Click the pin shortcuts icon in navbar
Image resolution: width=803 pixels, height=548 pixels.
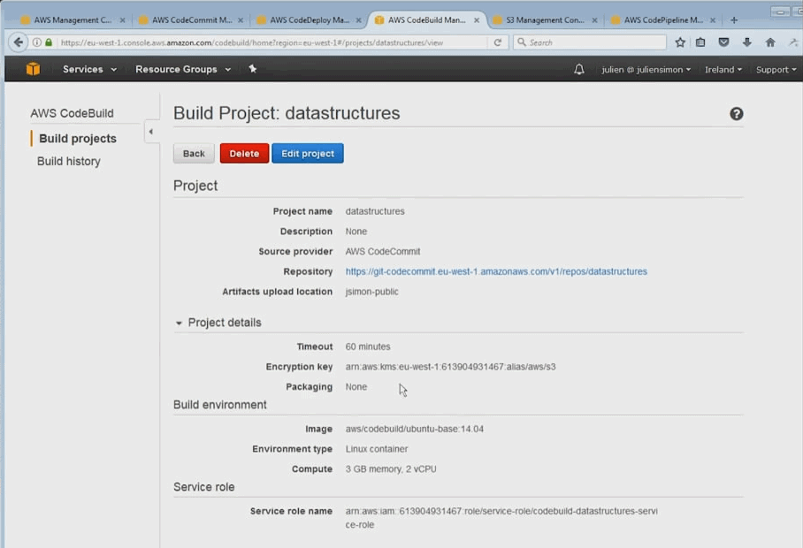point(252,69)
